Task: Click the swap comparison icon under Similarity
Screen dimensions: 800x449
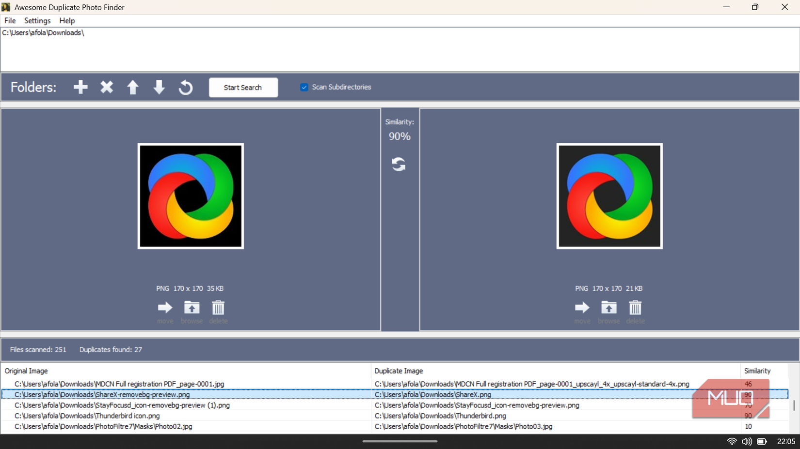Action: tap(399, 164)
